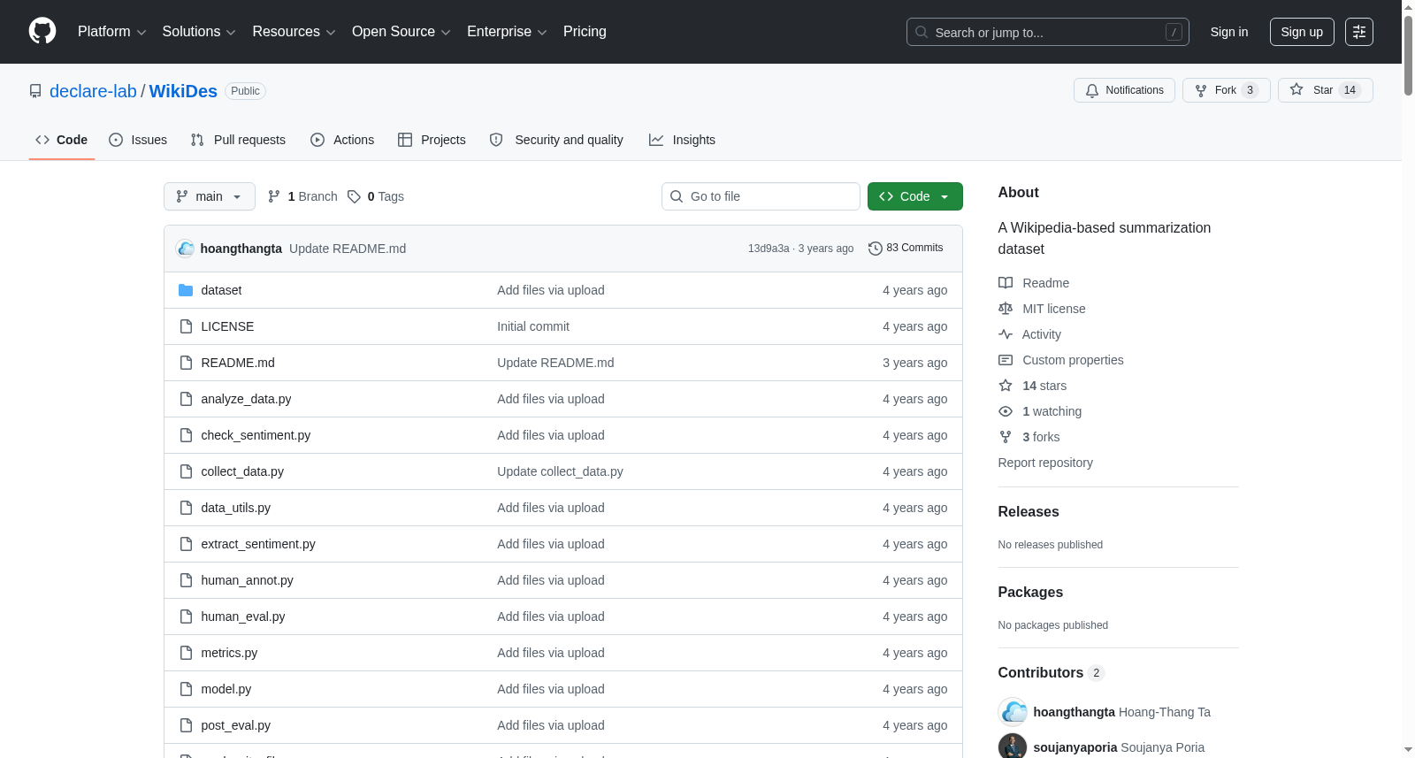Click the Go to file search field
The image size is (1415, 758).
tap(761, 196)
